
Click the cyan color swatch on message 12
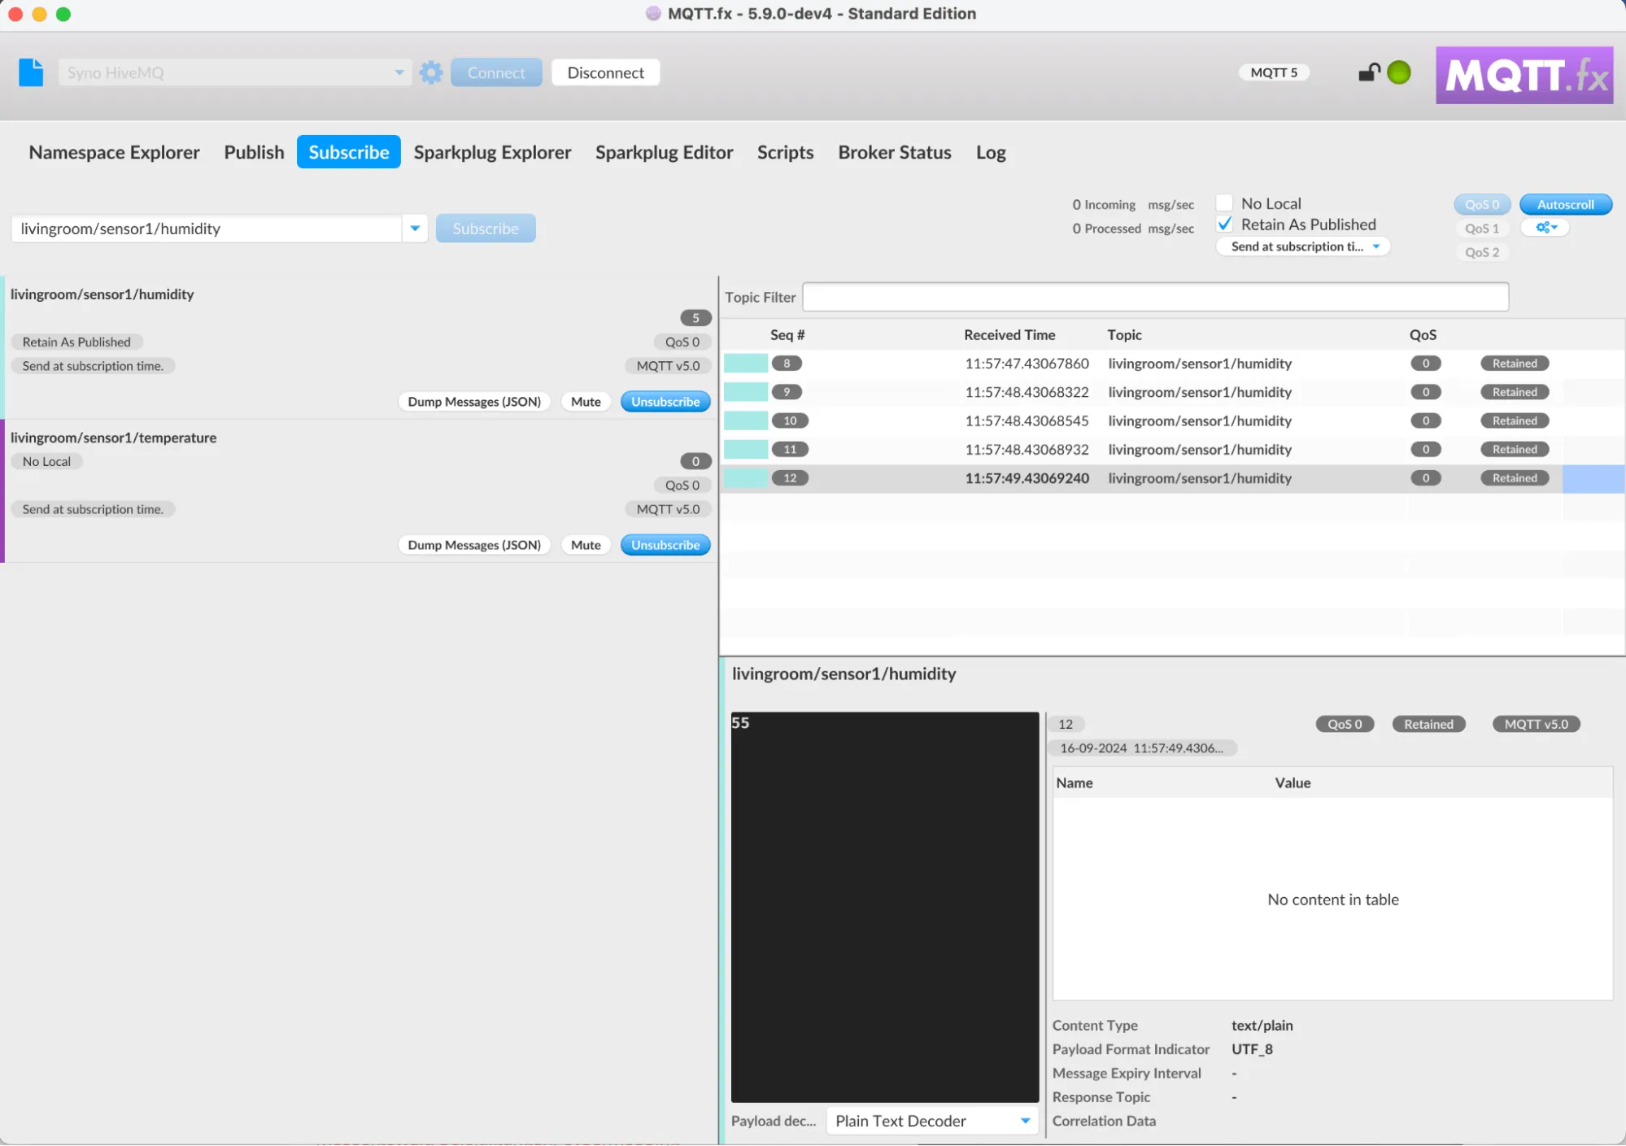[x=746, y=478]
